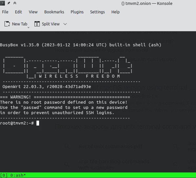Expand the small New Tab dropdown arrow

pyautogui.click(x=29, y=27)
